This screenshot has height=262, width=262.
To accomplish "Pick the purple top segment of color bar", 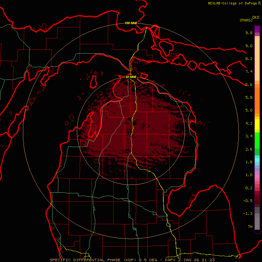I will tap(257, 29).
